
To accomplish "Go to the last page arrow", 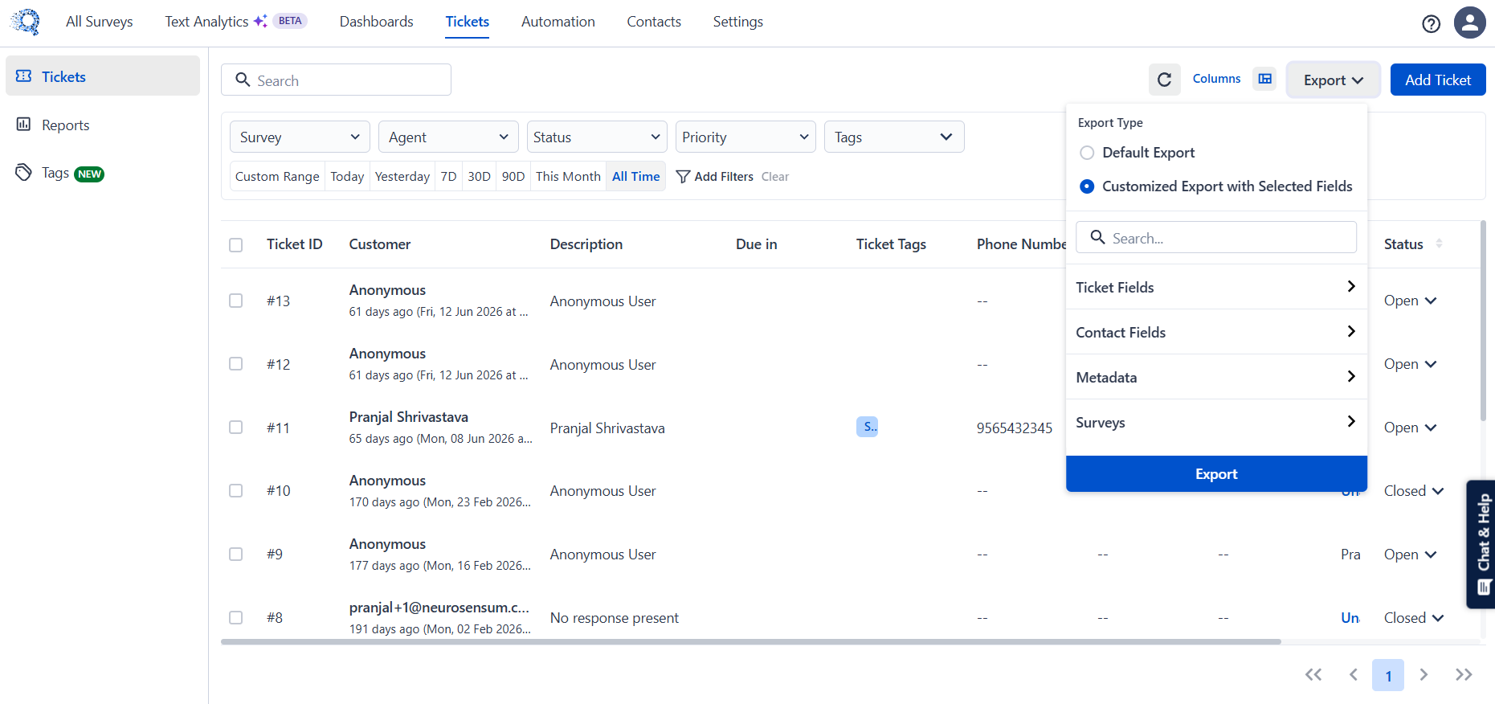I will tap(1464, 675).
